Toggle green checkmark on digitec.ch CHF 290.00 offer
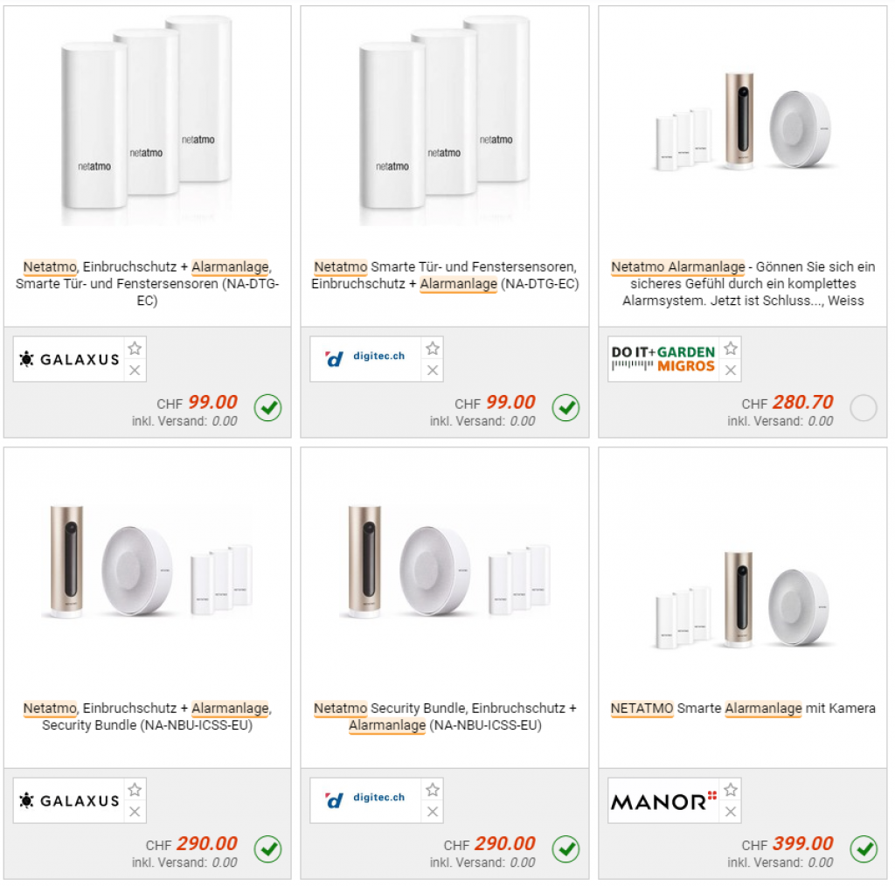Screen dimensions: 895x886 565,848
